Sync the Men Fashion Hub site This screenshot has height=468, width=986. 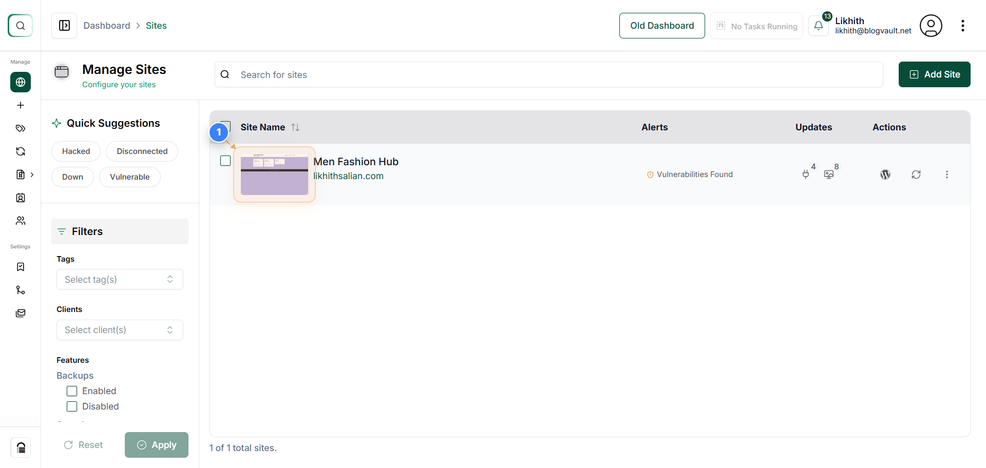(x=917, y=174)
